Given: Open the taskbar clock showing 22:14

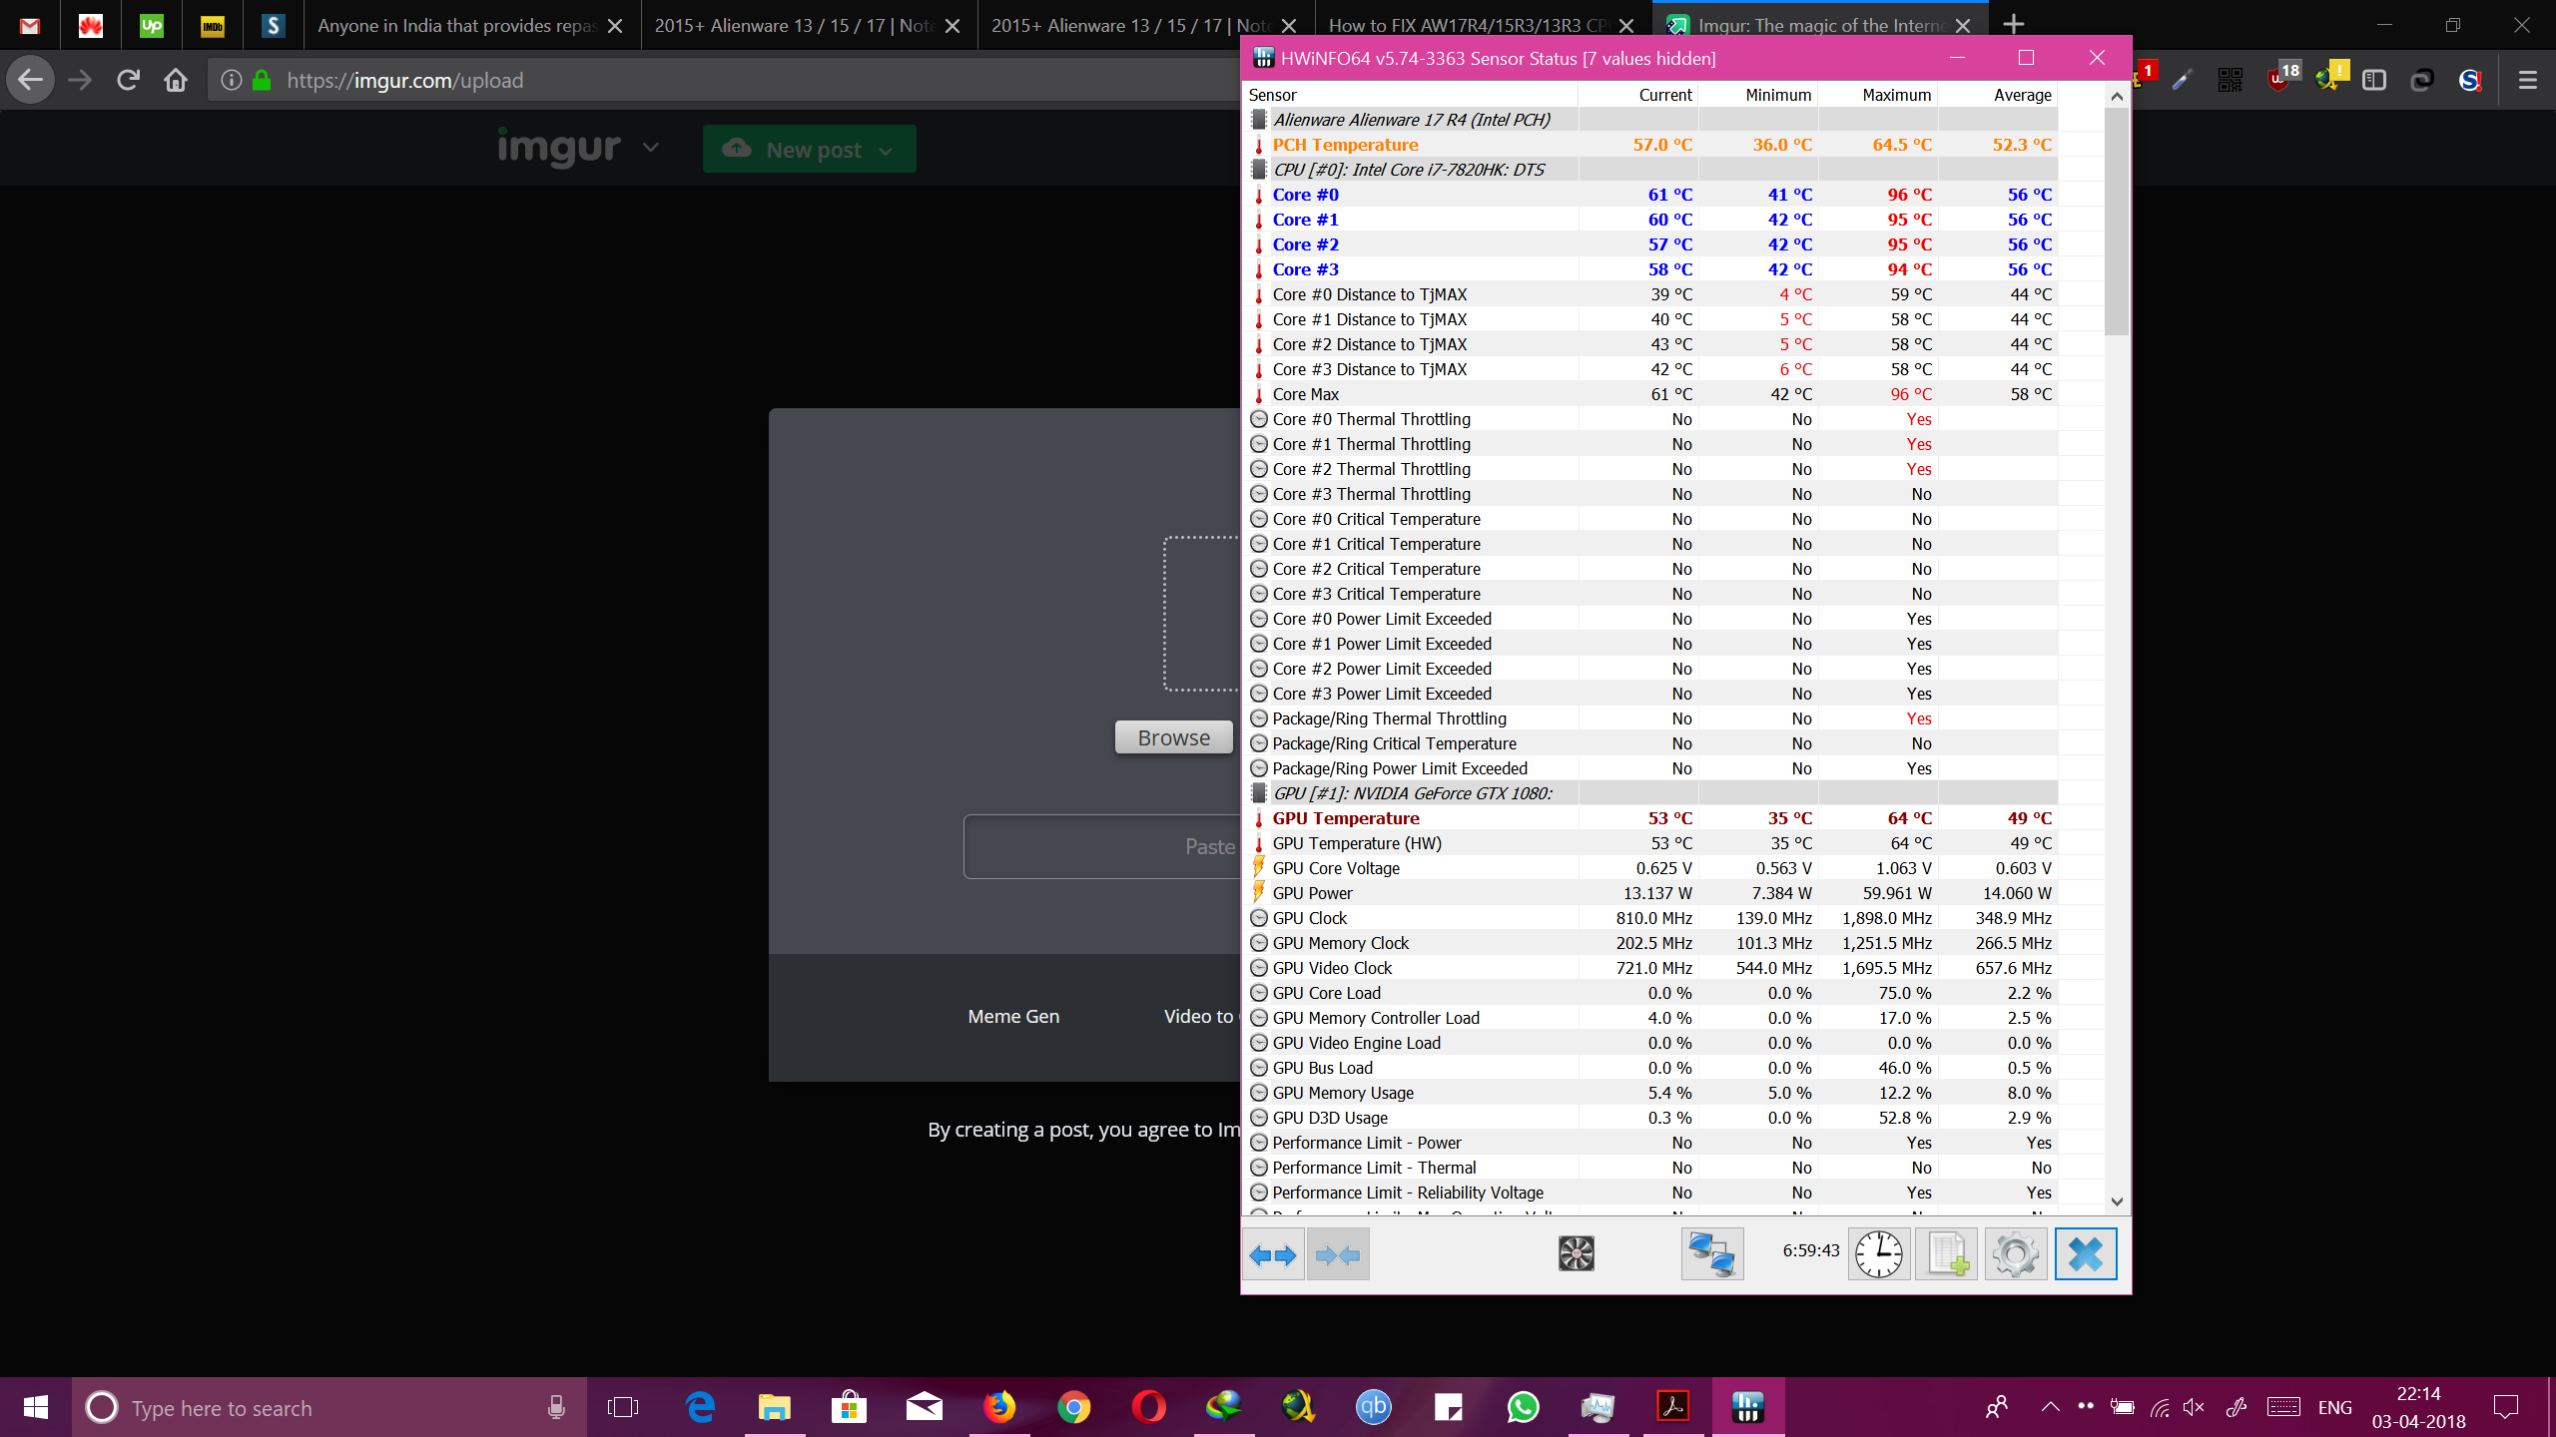Looking at the screenshot, I should [2418, 1407].
